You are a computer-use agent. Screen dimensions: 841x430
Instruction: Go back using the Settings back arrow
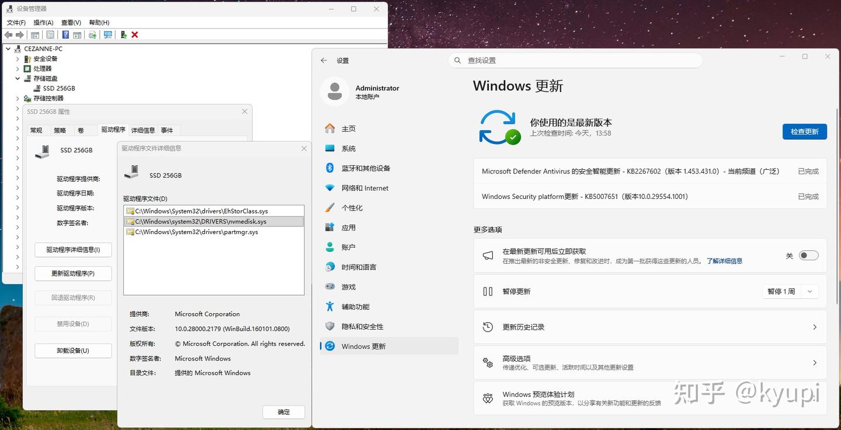click(x=324, y=61)
